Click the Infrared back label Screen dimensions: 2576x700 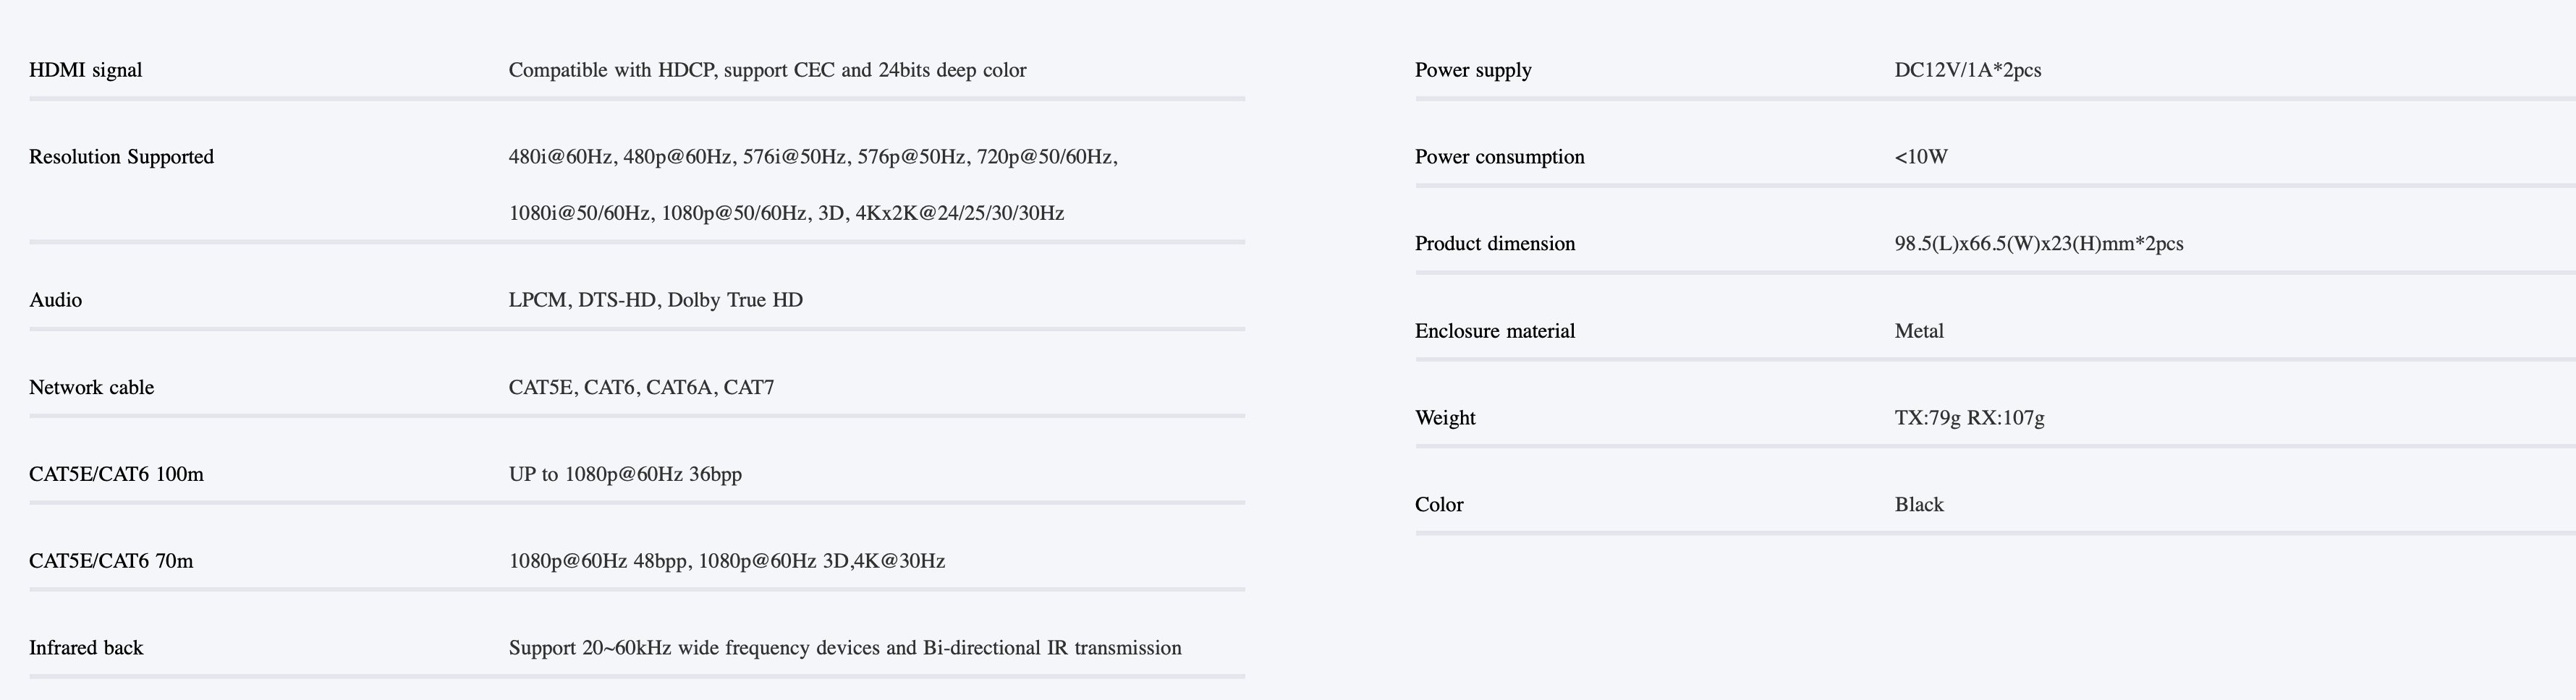tap(86, 648)
